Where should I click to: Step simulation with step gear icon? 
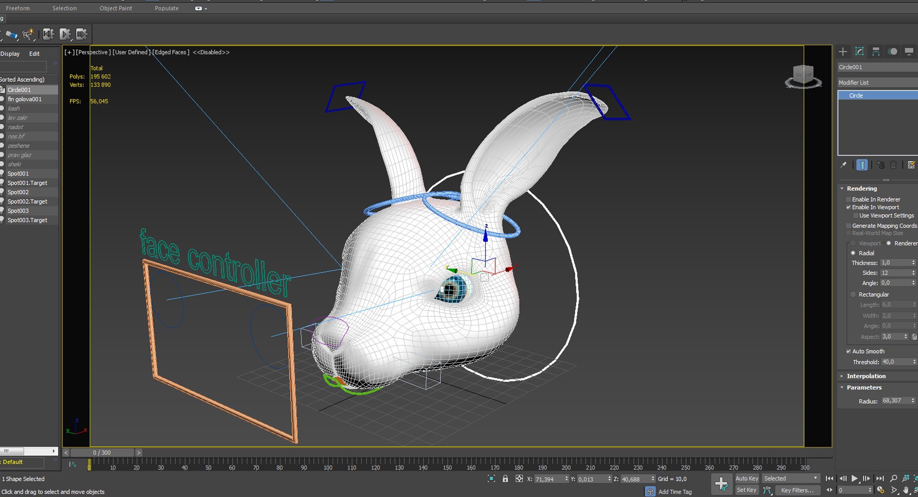pos(82,34)
